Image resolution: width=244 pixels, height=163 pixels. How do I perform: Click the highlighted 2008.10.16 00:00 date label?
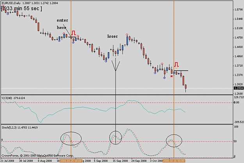174,161
